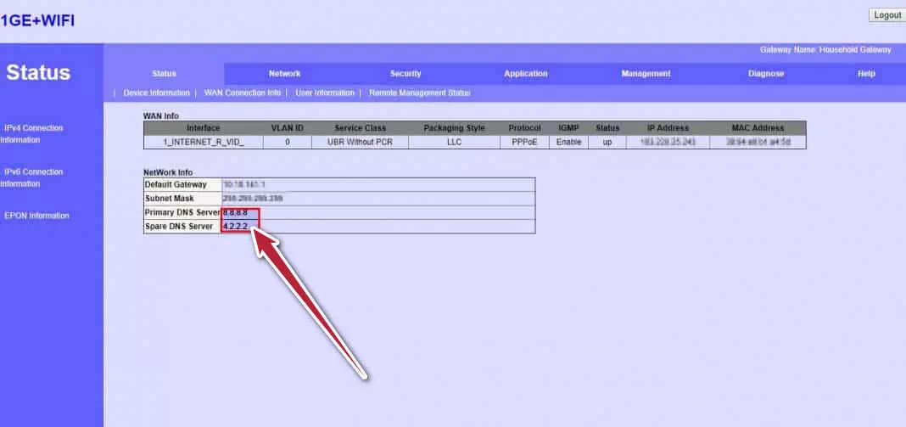Click the UBR Without PCR cell
Viewport: 906px width, 427px height.
[360, 142]
